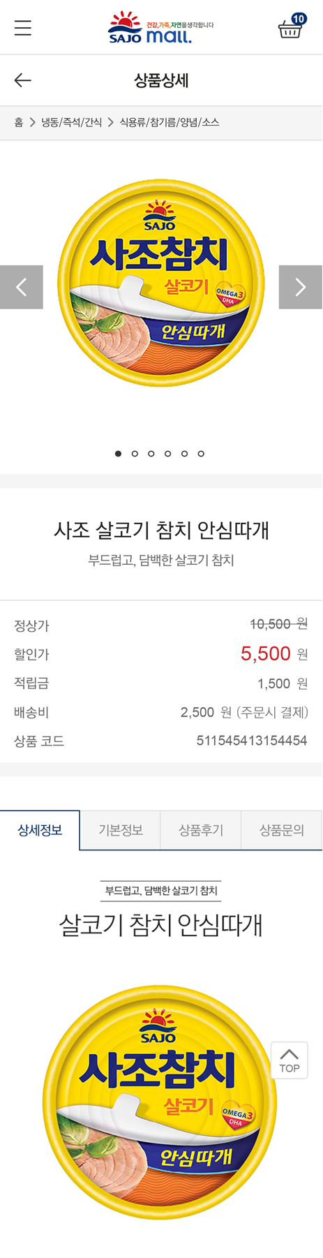Open the 상품문의 tab

(282, 830)
